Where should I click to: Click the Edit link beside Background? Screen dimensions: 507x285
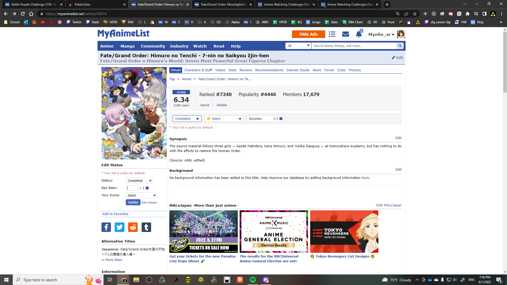pyautogui.click(x=398, y=170)
